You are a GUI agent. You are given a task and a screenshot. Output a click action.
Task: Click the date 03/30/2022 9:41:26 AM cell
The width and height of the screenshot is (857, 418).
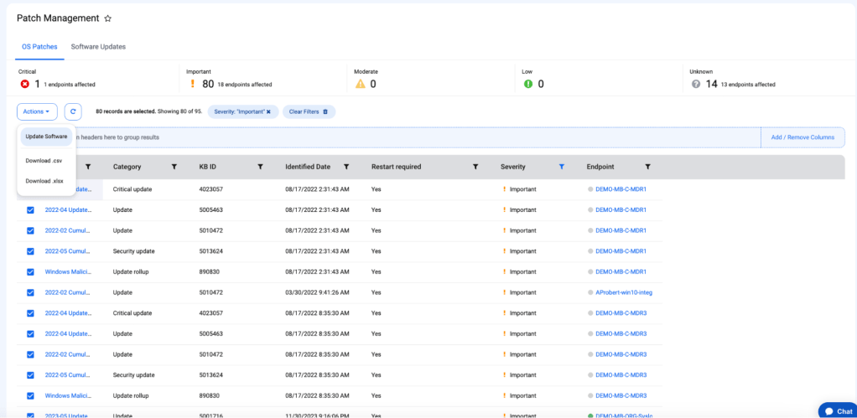[317, 292]
